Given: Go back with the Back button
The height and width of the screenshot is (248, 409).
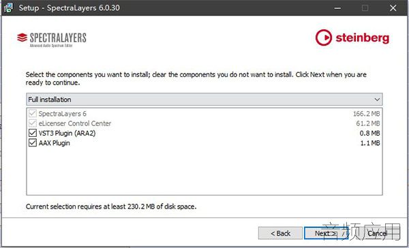Looking at the screenshot, I should [280, 233].
